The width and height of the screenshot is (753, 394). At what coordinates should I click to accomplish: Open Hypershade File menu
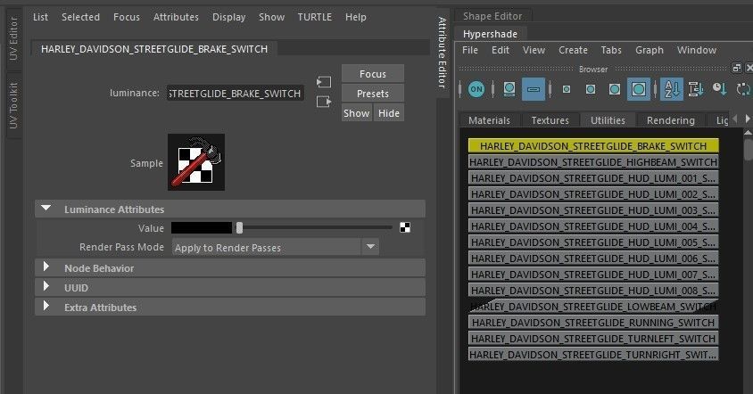click(x=469, y=50)
